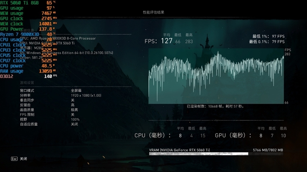
Task: Open the 反锯齿 高 option
Action: pyautogui.click(x=73, y=105)
